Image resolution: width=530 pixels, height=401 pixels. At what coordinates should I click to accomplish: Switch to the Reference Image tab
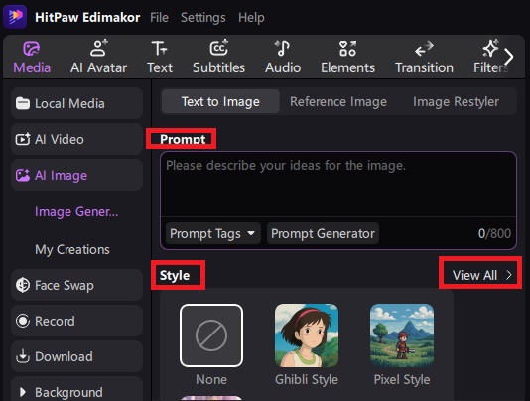338,102
